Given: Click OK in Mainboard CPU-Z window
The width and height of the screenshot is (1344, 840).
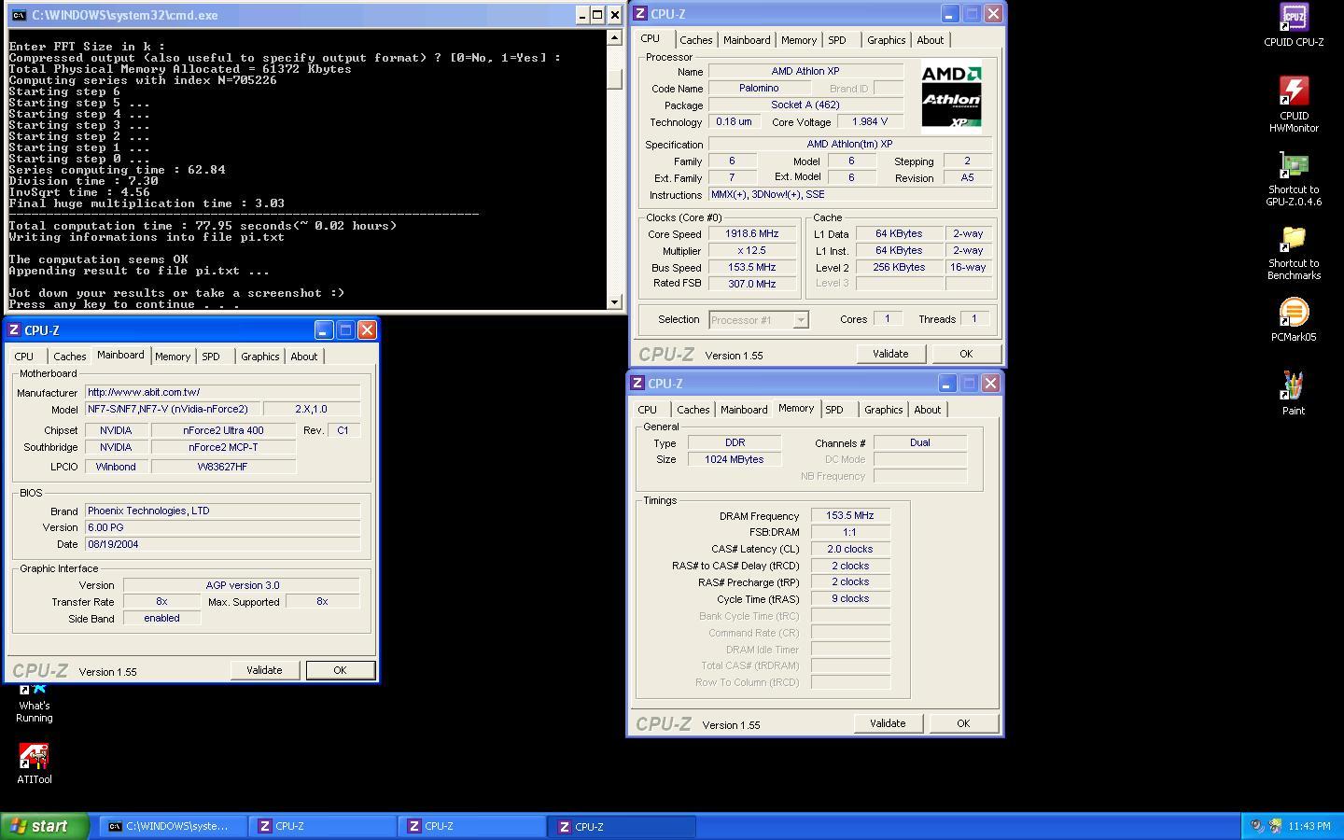Looking at the screenshot, I should tap(340, 670).
